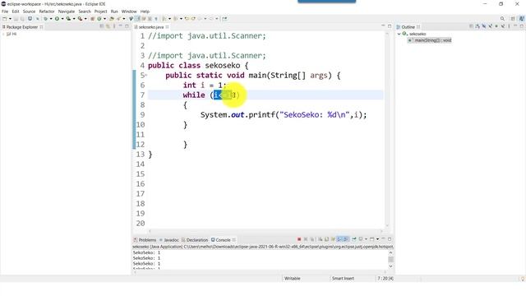Switch to the Console tab
This screenshot has width=526, height=296.
[223, 240]
